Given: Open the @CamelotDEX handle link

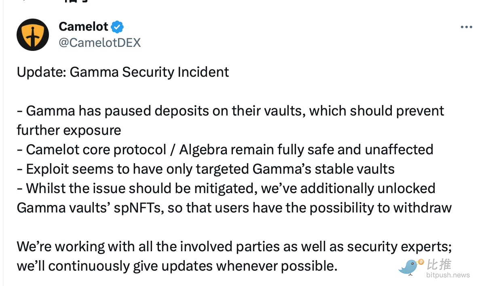Looking at the screenshot, I should point(100,42).
